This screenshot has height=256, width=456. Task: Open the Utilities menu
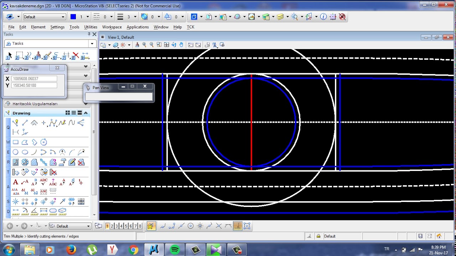tap(90, 27)
